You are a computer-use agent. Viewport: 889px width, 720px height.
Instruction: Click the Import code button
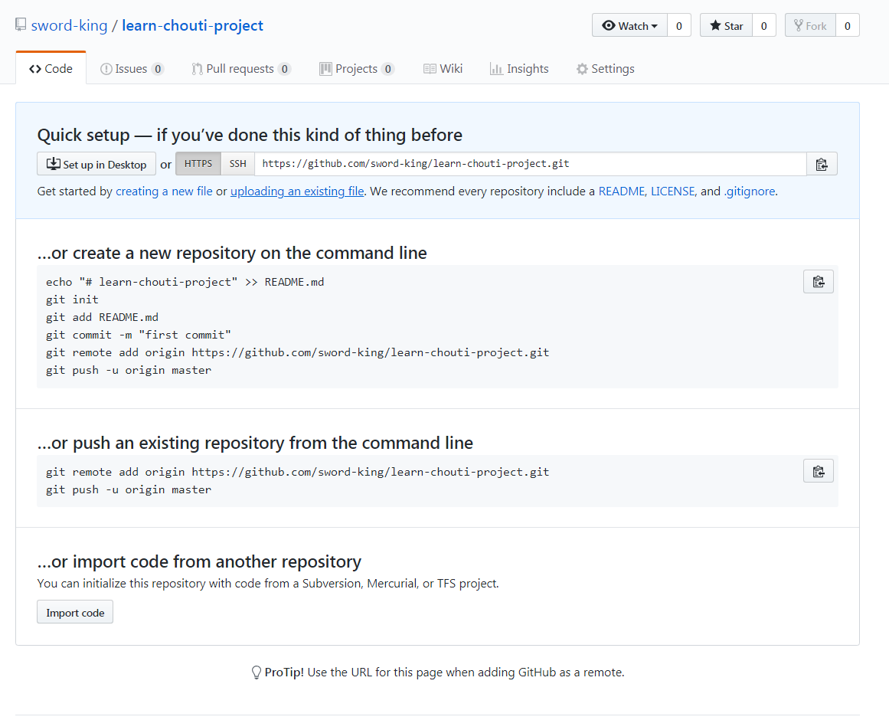coord(75,613)
